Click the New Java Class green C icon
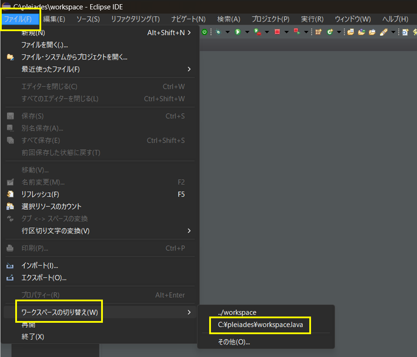Image resolution: width=417 pixels, height=357 pixels. [x=330, y=32]
